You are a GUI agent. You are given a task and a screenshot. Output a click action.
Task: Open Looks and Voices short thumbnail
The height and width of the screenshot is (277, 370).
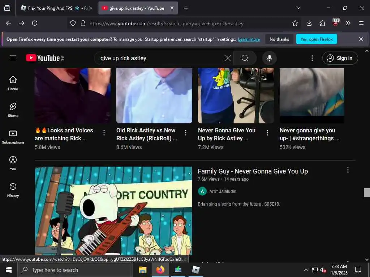(x=73, y=95)
